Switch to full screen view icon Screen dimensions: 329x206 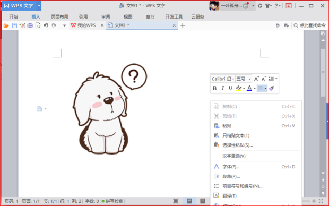[x=176, y=201]
